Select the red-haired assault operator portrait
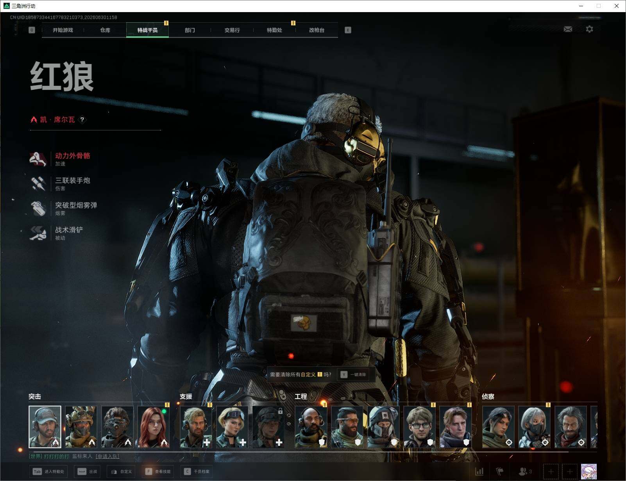The image size is (626, 481). coord(154,427)
